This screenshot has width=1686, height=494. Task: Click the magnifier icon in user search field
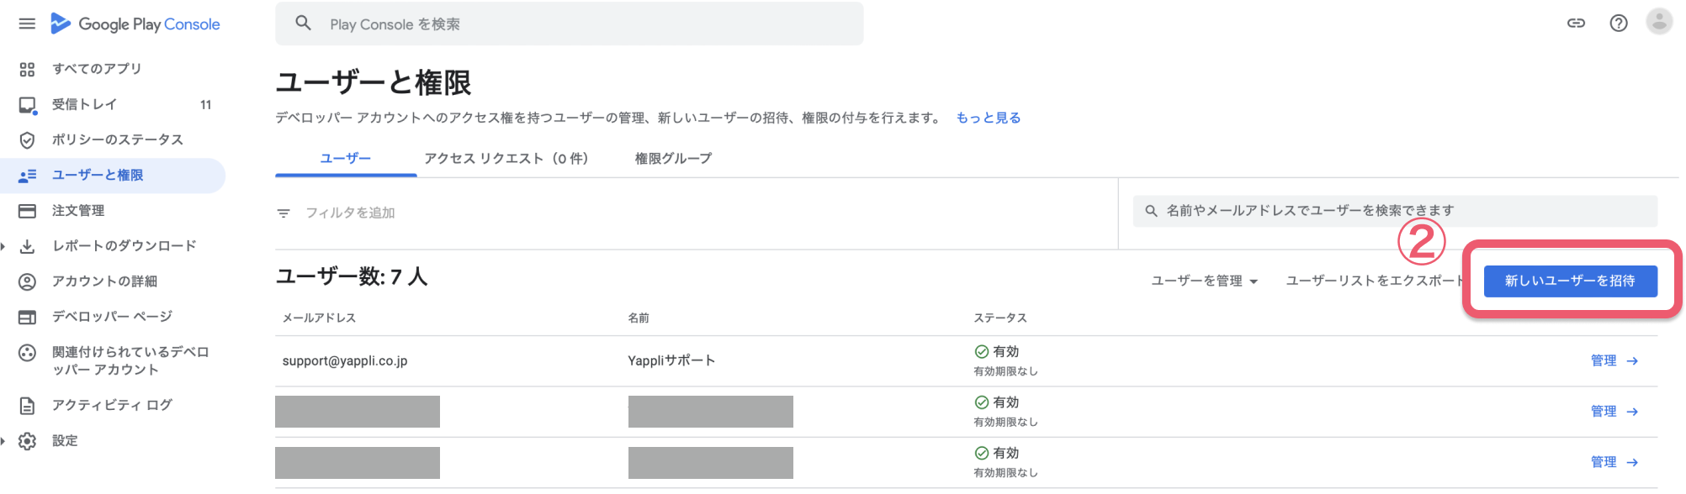click(1151, 211)
